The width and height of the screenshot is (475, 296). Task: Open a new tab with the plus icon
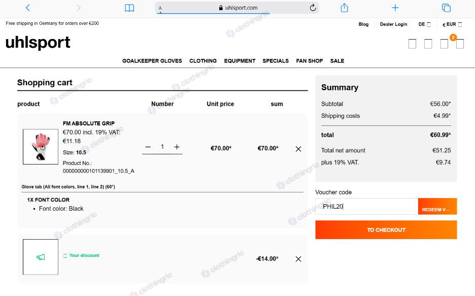[x=395, y=8]
